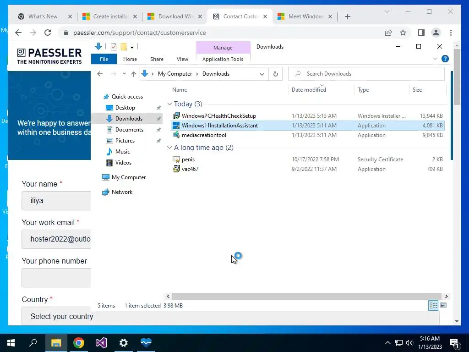Go up one folder level
This screenshot has height=352, width=469.
coord(133,74)
